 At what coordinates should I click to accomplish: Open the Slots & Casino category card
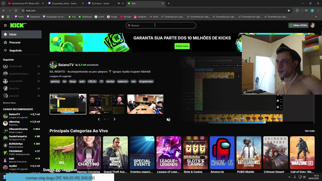coord(195,153)
